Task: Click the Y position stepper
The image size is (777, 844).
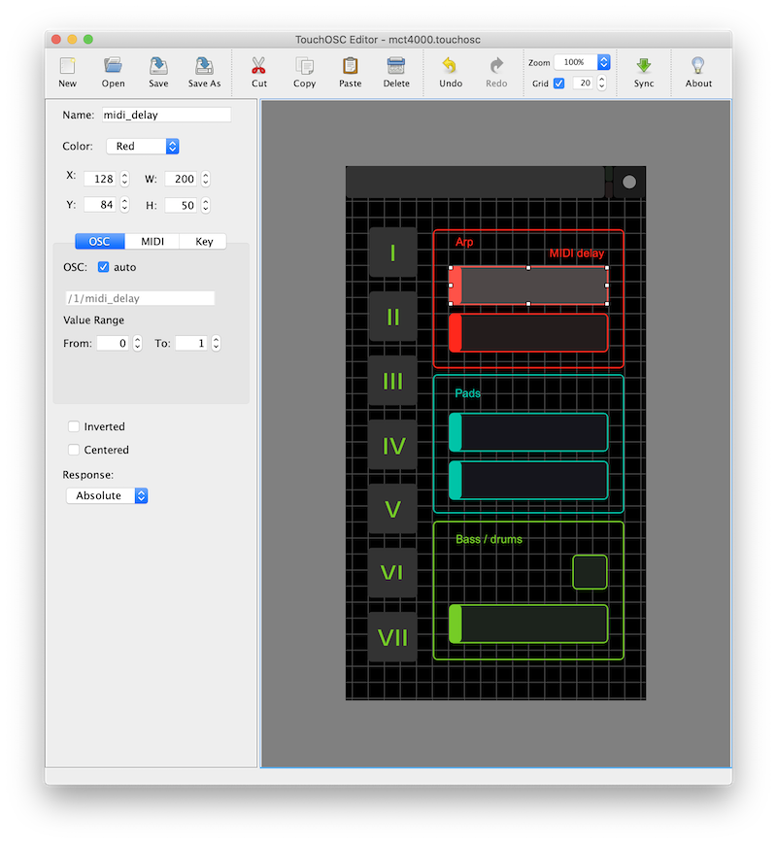Action: point(124,205)
